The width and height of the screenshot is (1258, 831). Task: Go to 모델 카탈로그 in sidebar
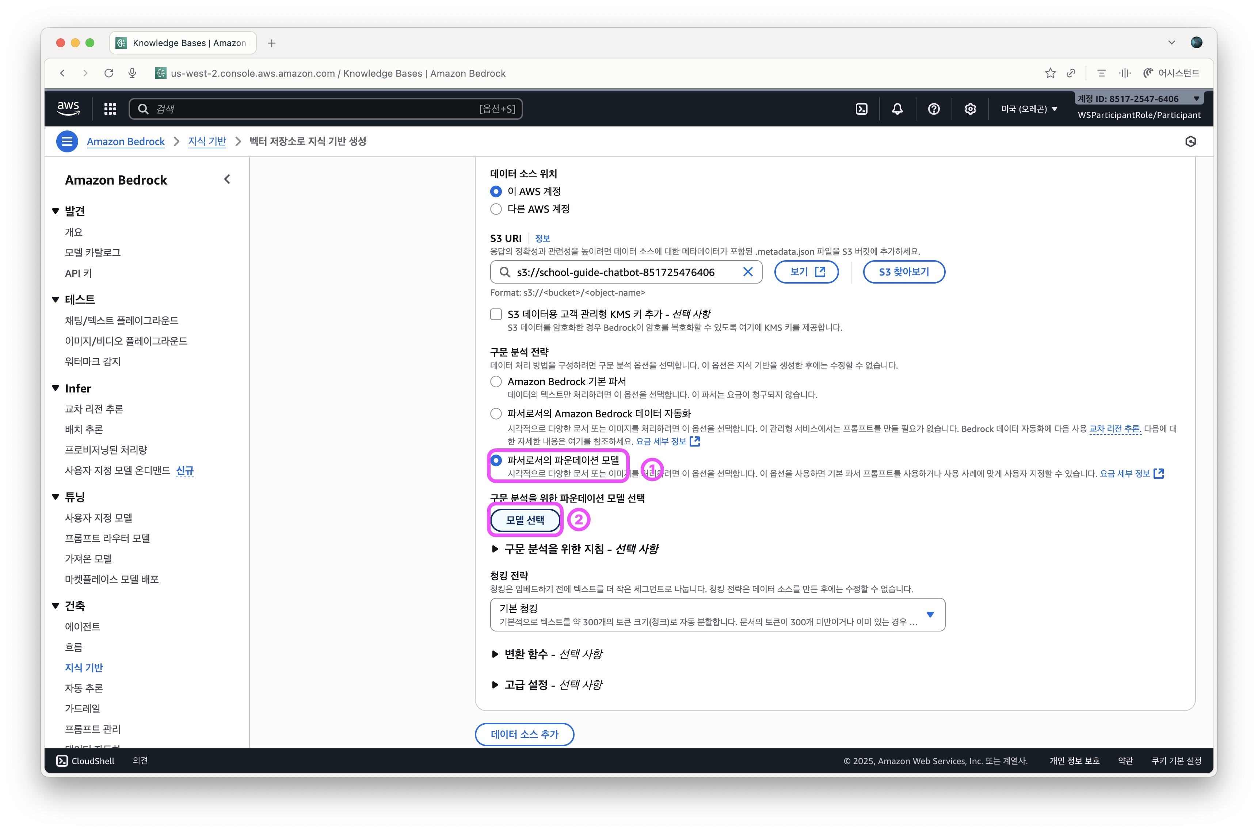coord(93,252)
